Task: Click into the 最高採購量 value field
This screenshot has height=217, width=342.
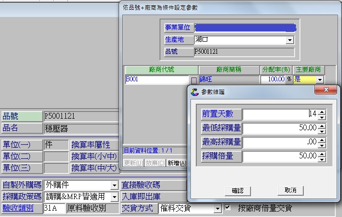Action: click(x=280, y=142)
